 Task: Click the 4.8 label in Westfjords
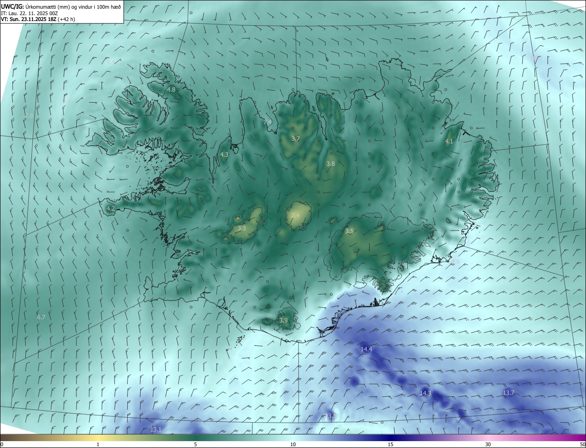(x=171, y=90)
